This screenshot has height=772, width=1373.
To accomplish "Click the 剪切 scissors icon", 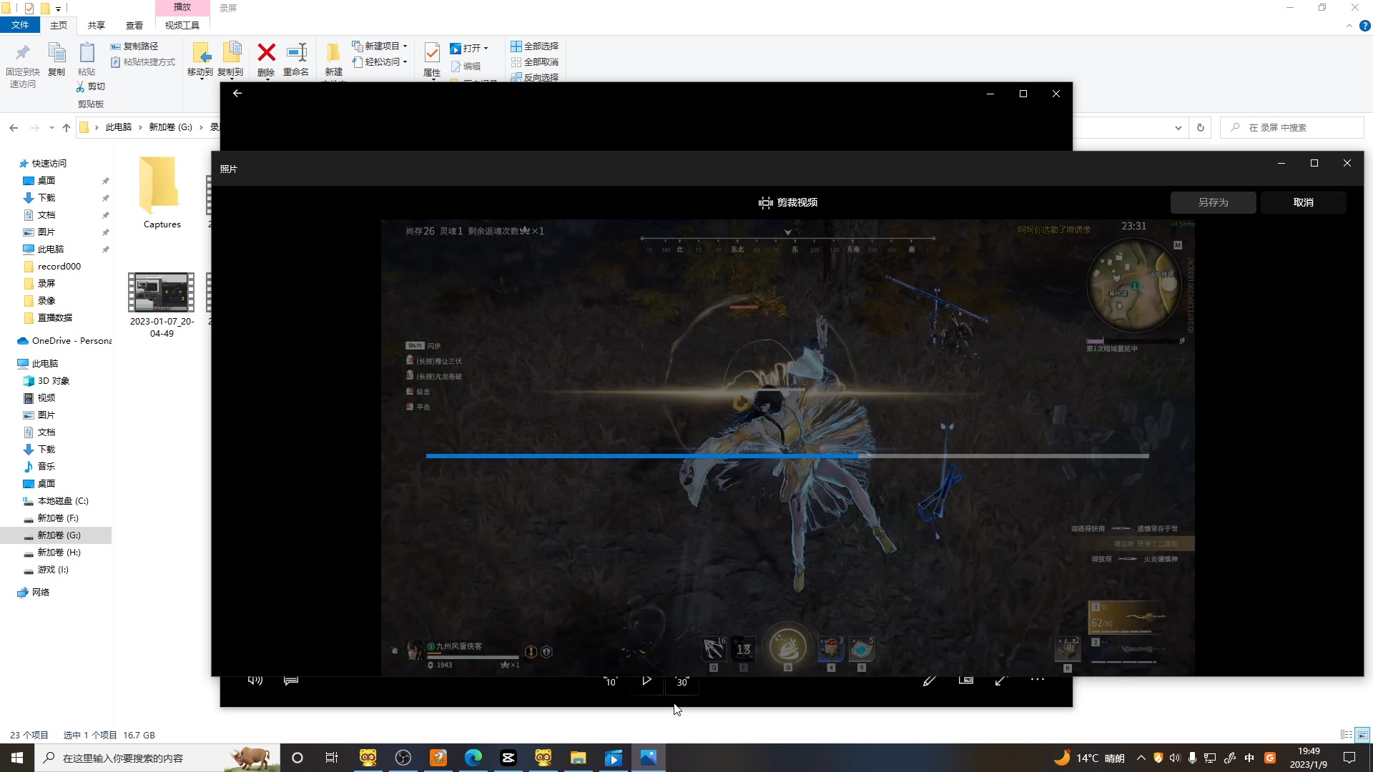I will pos(81,86).
